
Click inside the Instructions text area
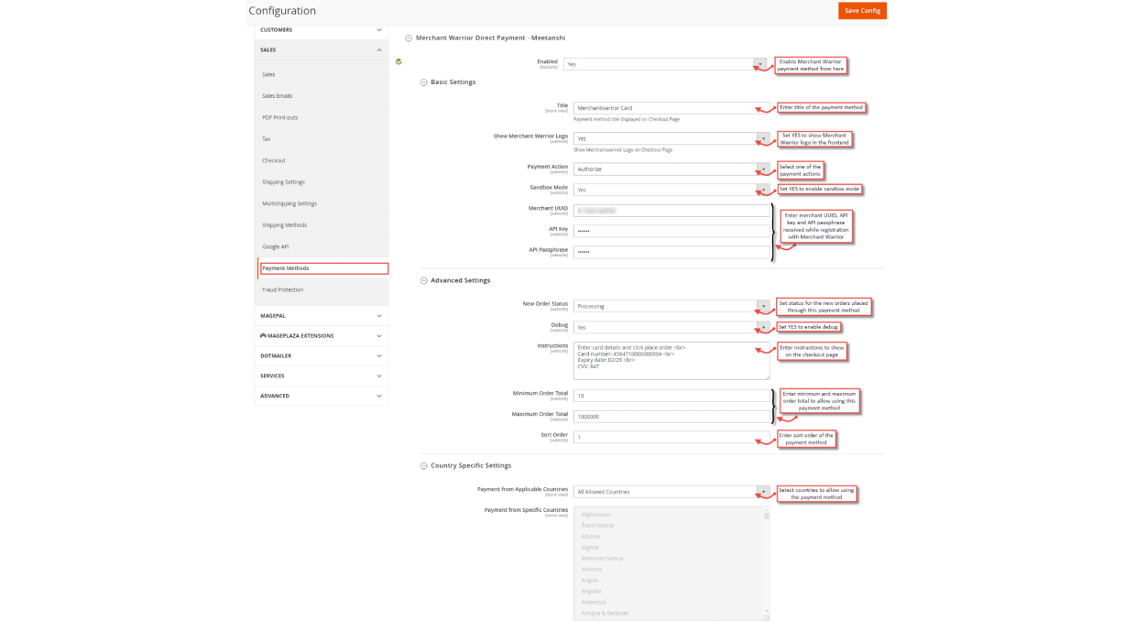click(671, 361)
